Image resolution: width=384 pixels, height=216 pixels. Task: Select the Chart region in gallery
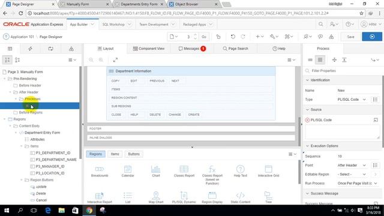click(156, 171)
